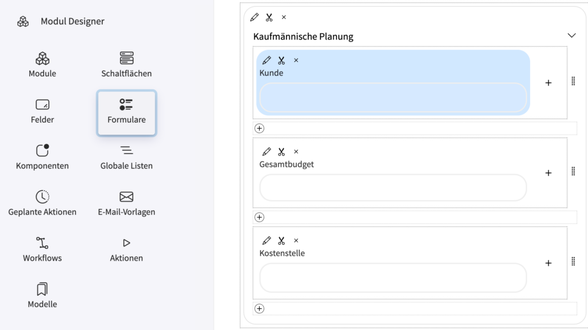Open the Modelle section
Screen dimensions: 588x330
coord(42,295)
